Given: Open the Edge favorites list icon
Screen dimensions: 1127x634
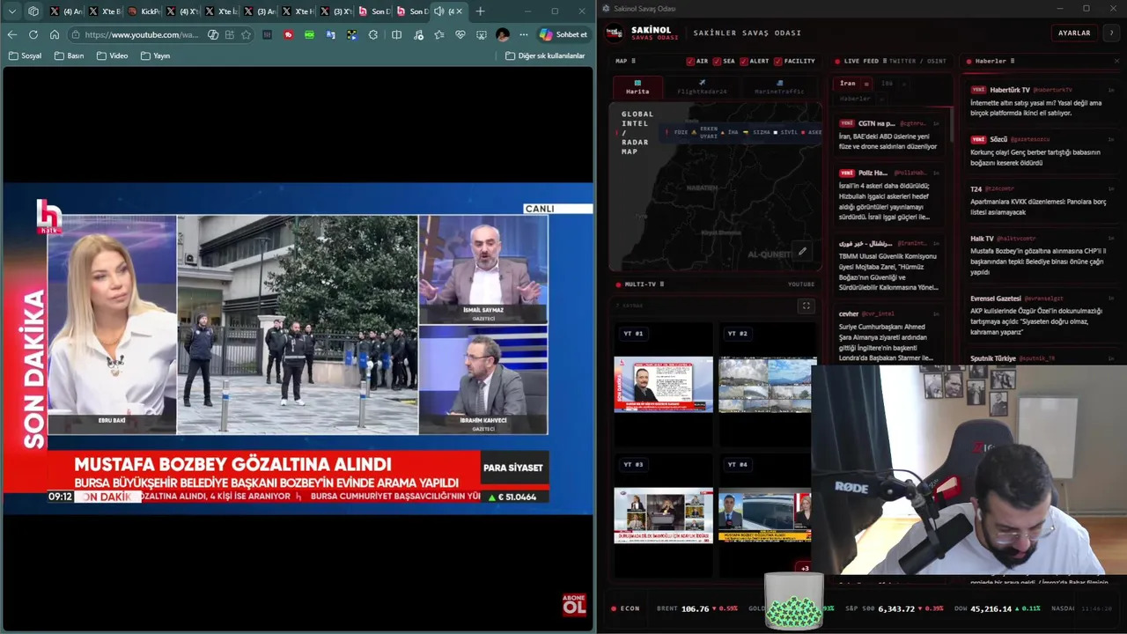Looking at the screenshot, I should 439,34.
